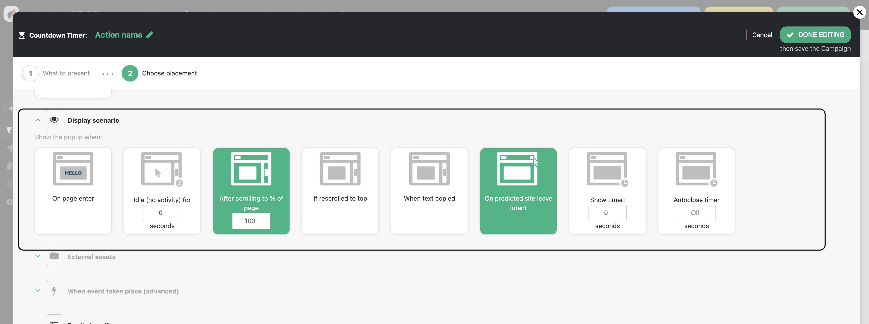
Task: Click the rescrolled to top illustration
Action: pos(340,169)
